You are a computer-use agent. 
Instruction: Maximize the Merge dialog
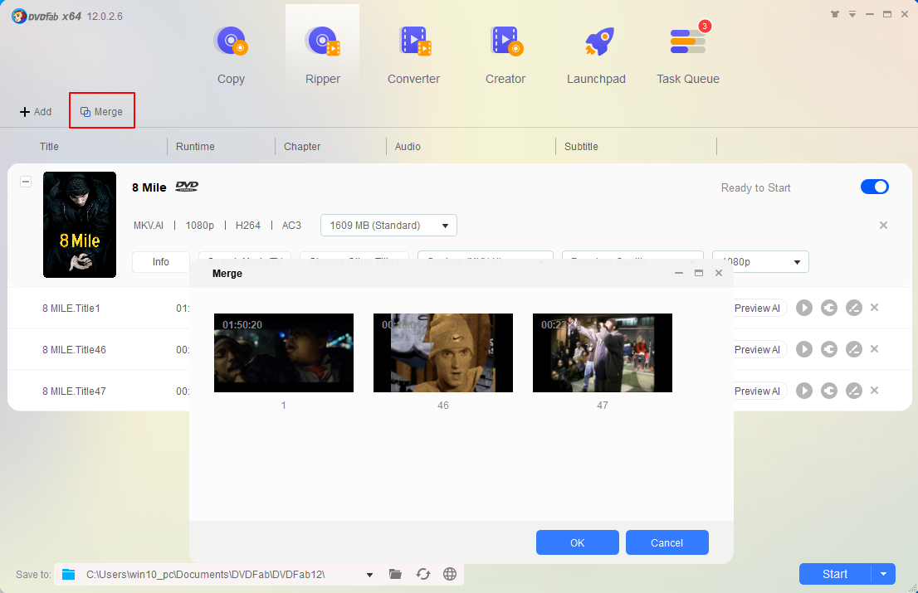(x=698, y=273)
